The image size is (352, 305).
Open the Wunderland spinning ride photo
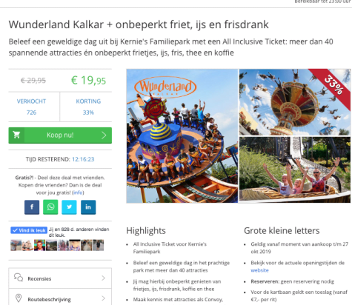click(182, 136)
